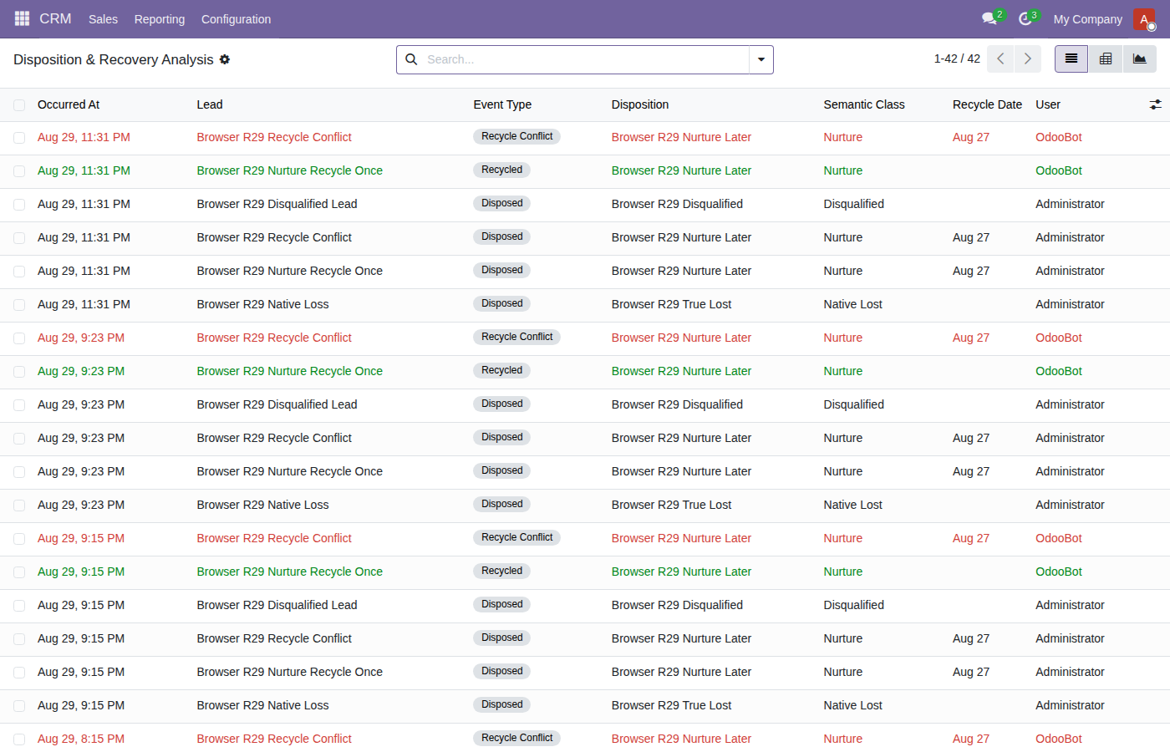Select the first Aug 29, 11:31 PM Recycle Conflict row checkbox
The width and height of the screenshot is (1170, 752).
coord(19,138)
